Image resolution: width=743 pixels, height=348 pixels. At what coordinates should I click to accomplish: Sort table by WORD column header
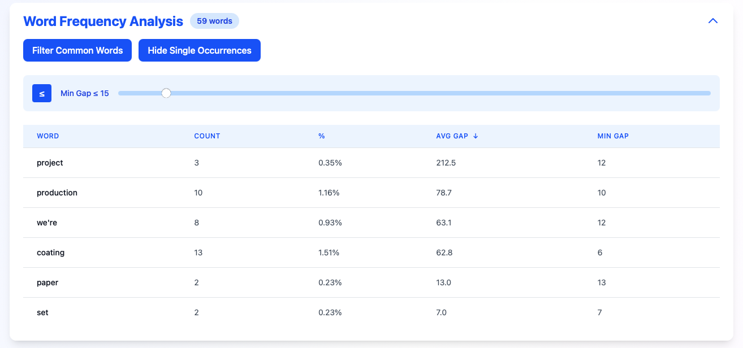(48, 136)
